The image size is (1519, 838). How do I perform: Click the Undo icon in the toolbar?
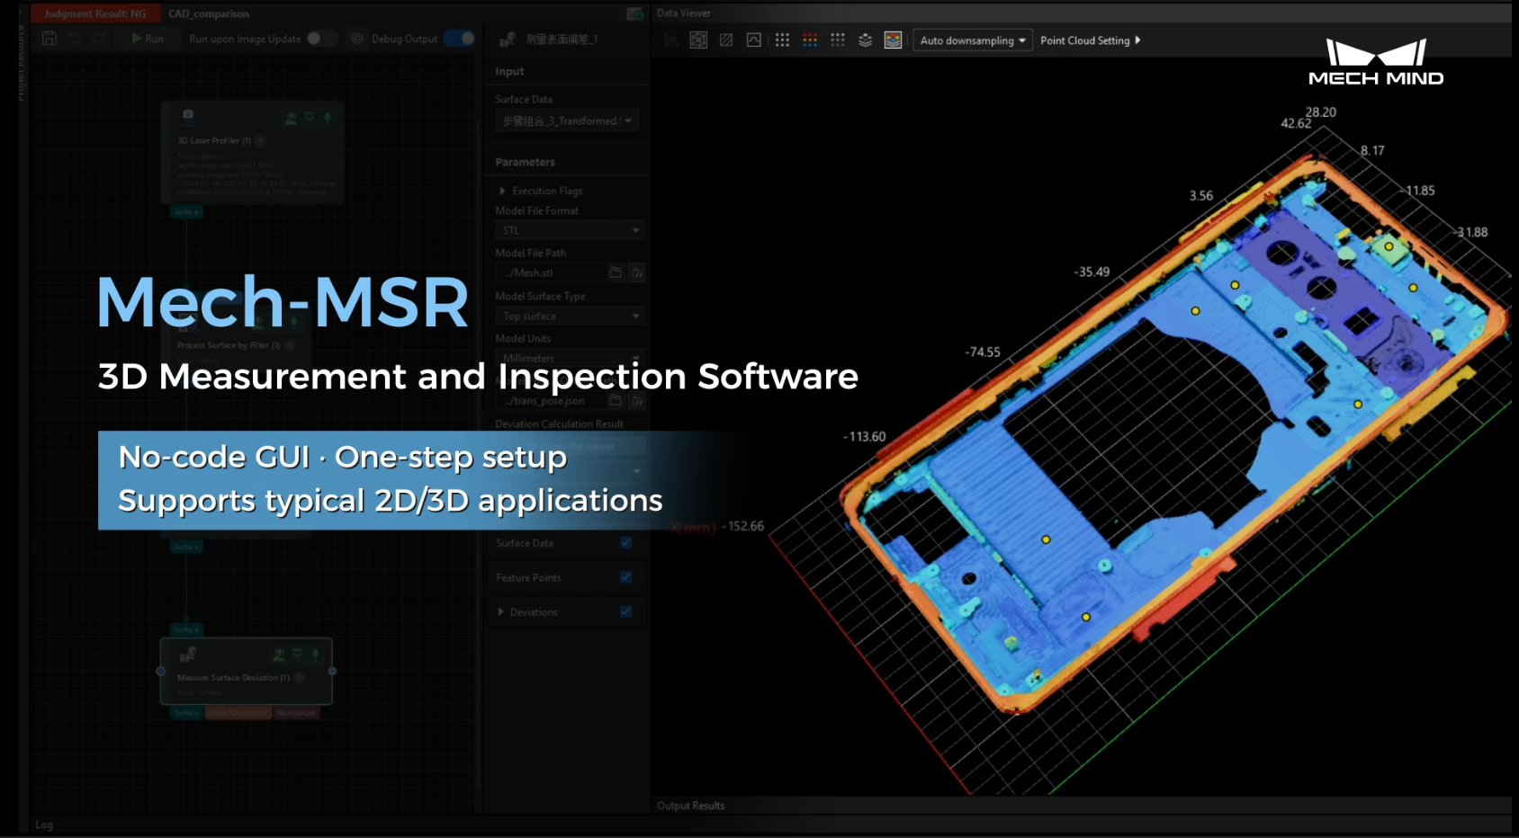(x=74, y=39)
